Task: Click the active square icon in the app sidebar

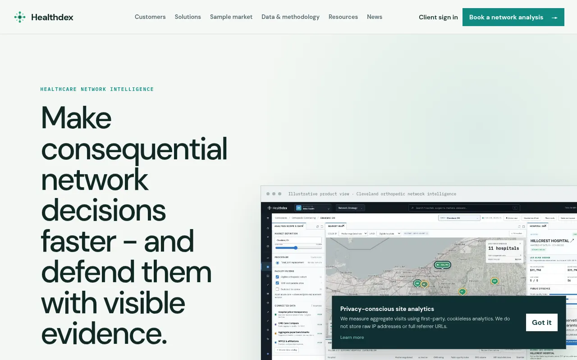Action: point(268,267)
